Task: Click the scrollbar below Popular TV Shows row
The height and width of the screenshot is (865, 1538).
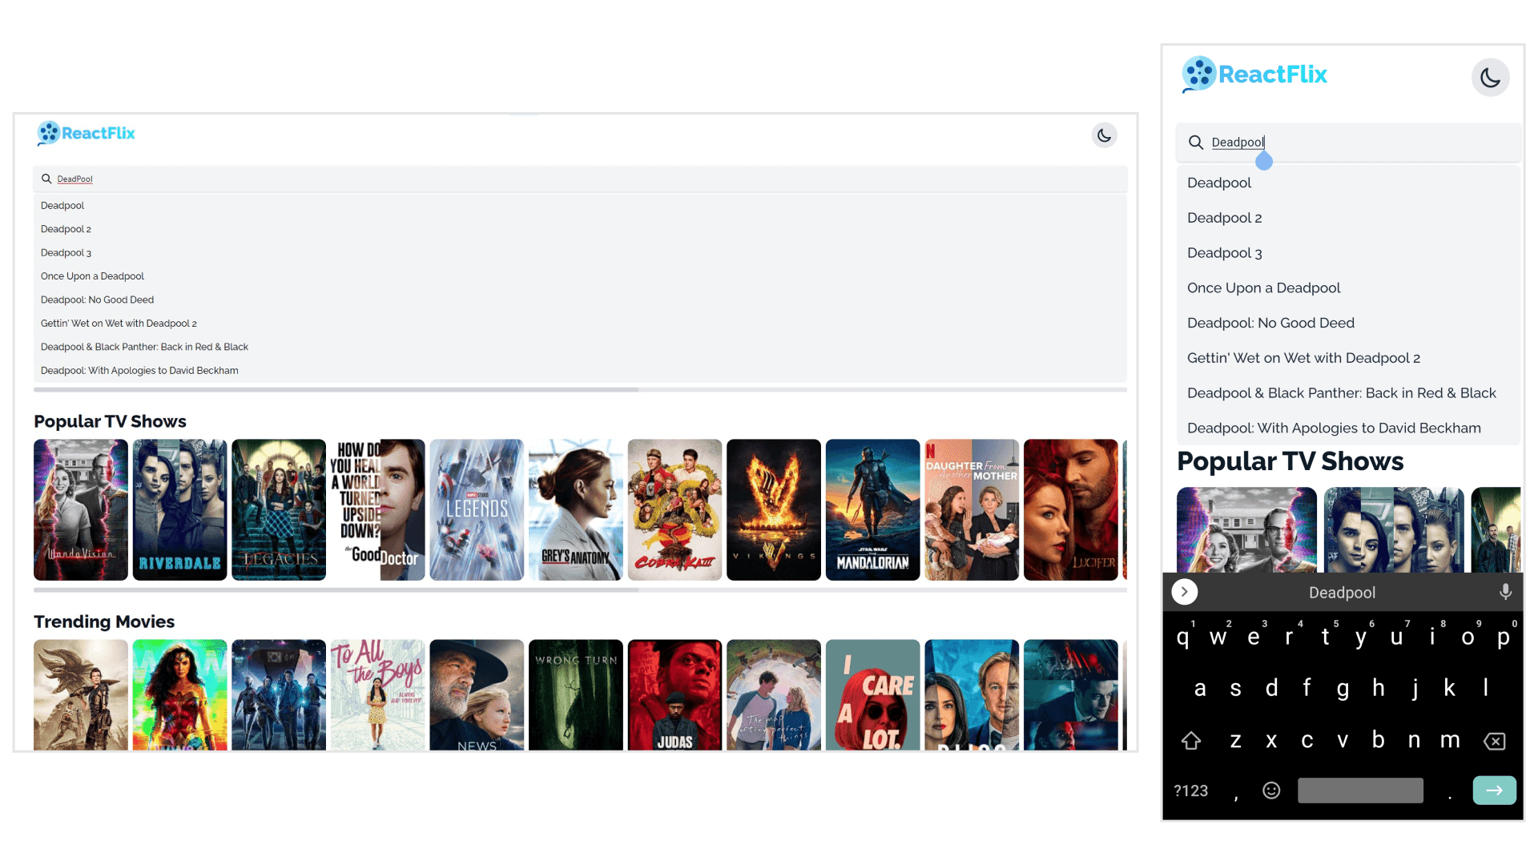Action: point(336,590)
